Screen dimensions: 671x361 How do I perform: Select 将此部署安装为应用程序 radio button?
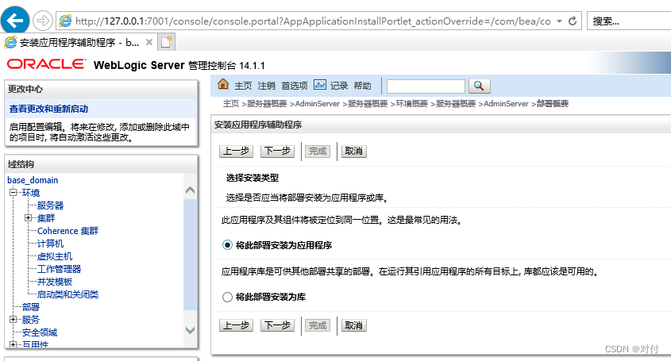coord(227,245)
